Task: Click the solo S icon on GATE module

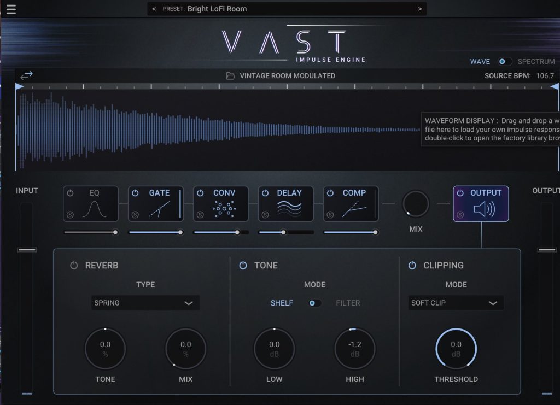Action: click(x=135, y=215)
